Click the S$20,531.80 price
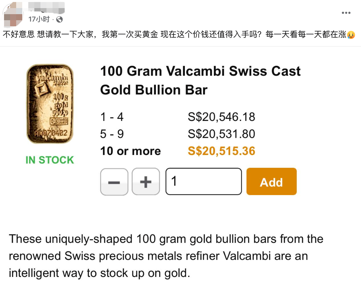Viewport: 361px width, 283px height. pos(221,134)
